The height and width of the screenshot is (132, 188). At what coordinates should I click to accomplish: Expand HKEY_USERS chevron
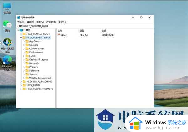pyautogui.click(x=21, y=85)
